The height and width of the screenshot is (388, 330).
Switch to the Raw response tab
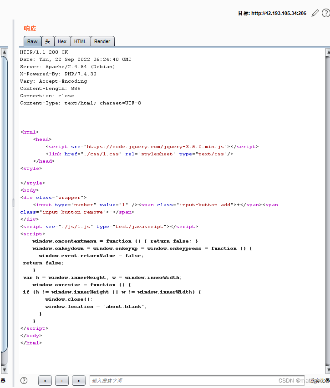(x=32, y=41)
